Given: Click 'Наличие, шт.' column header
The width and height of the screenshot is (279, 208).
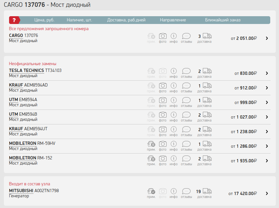Looking at the screenshot, I should coord(79,20).
